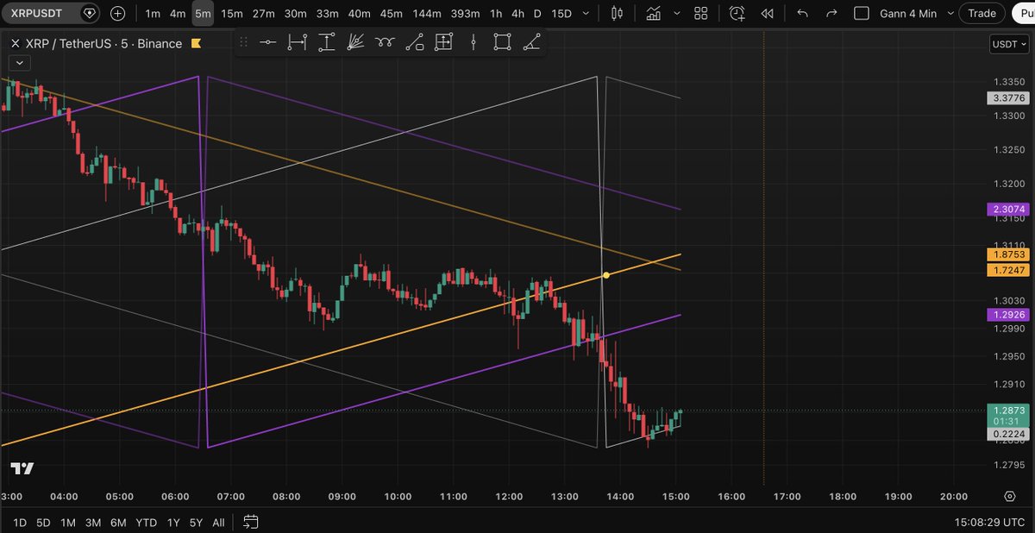Select the price range measure tool
The height and width of the screenshot is (533, 1035).
coord(327,42)
